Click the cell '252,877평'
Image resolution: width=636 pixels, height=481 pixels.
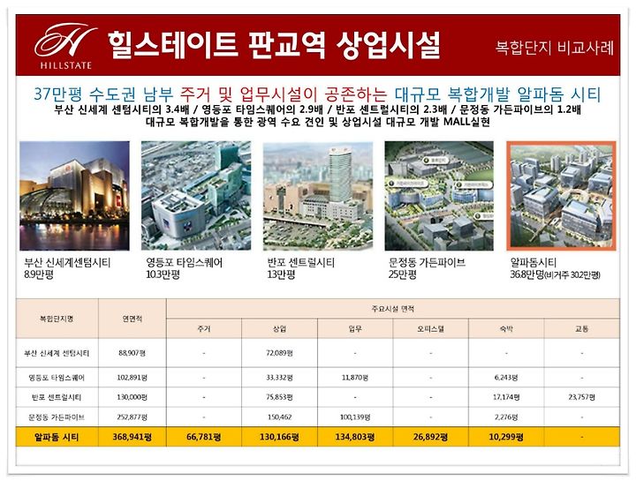click(x=132, y=417)
